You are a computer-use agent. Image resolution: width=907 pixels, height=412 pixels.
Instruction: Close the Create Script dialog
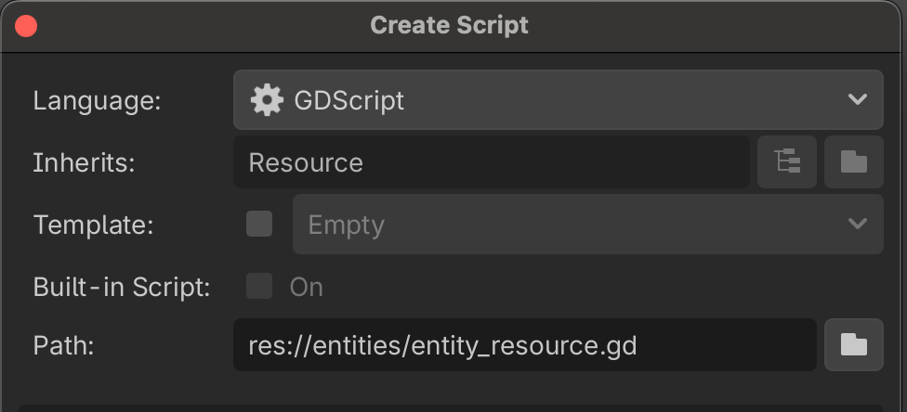[x=26, y=25]
